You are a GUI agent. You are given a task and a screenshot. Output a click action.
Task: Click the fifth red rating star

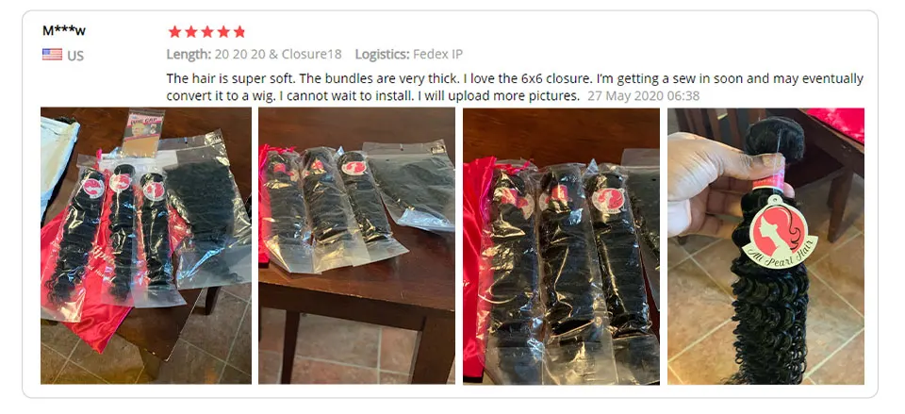239,31
